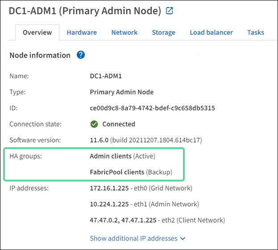
Task: Expand Show additional IP addresses
Action: (133, 238)
